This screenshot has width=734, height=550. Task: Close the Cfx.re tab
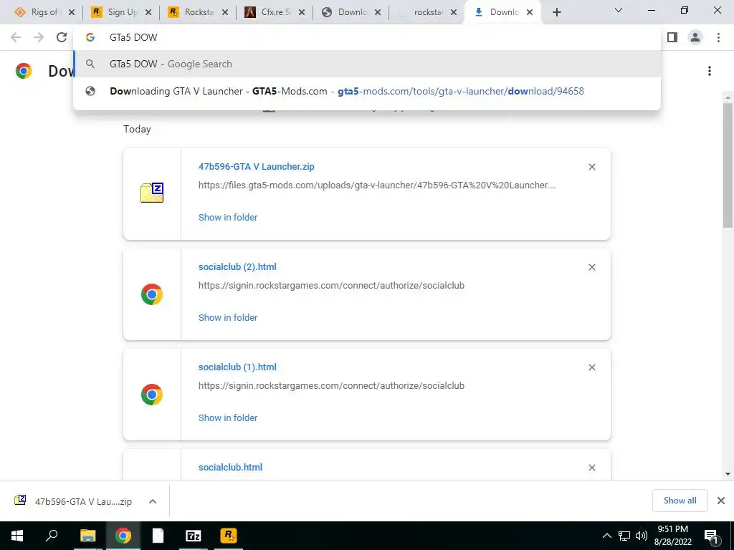pos(302,13)
